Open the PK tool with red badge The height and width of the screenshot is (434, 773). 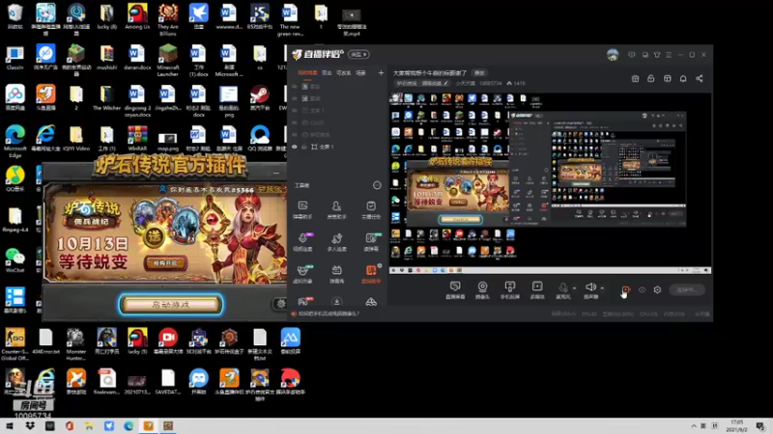[x=303, y=301]
